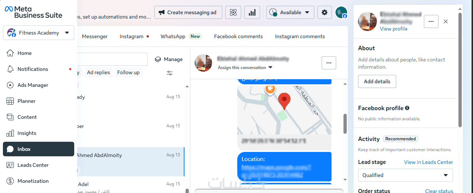The width and height of the screenshot is (473, 193).
Task: Open the Facebook comments tab
Action: [238, 36]
